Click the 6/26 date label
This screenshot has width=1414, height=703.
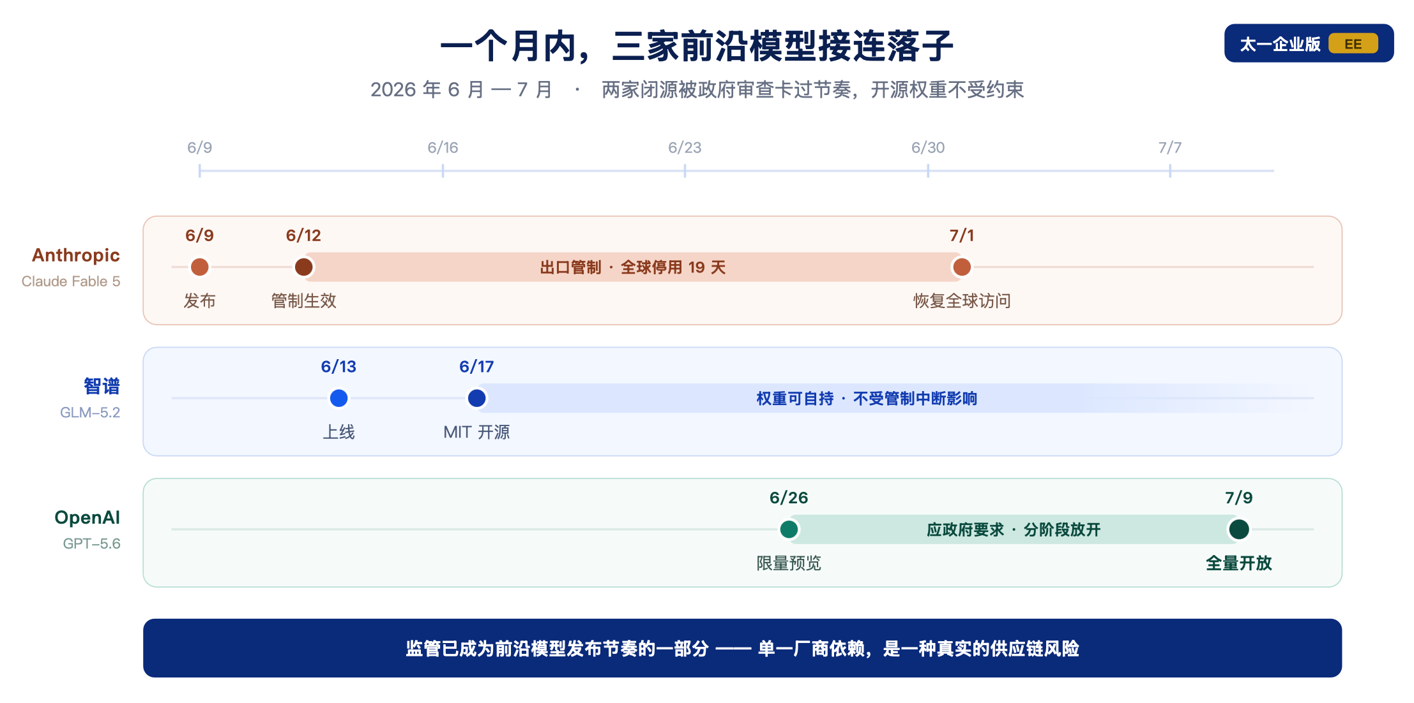tap(789, 498)
